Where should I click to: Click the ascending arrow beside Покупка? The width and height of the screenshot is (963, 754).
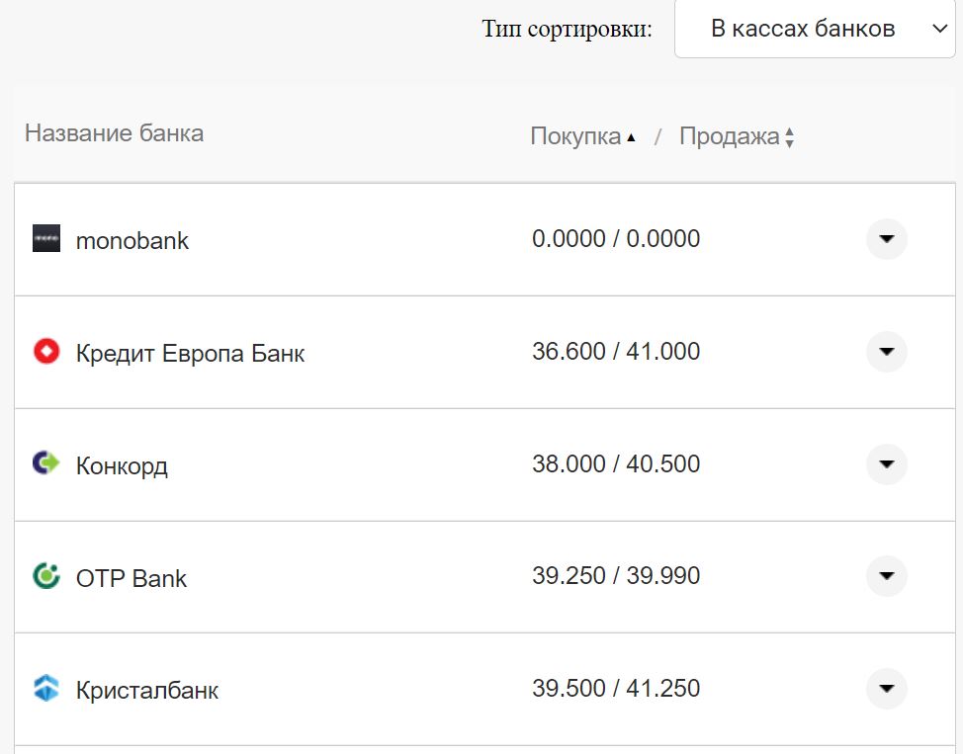630,136
